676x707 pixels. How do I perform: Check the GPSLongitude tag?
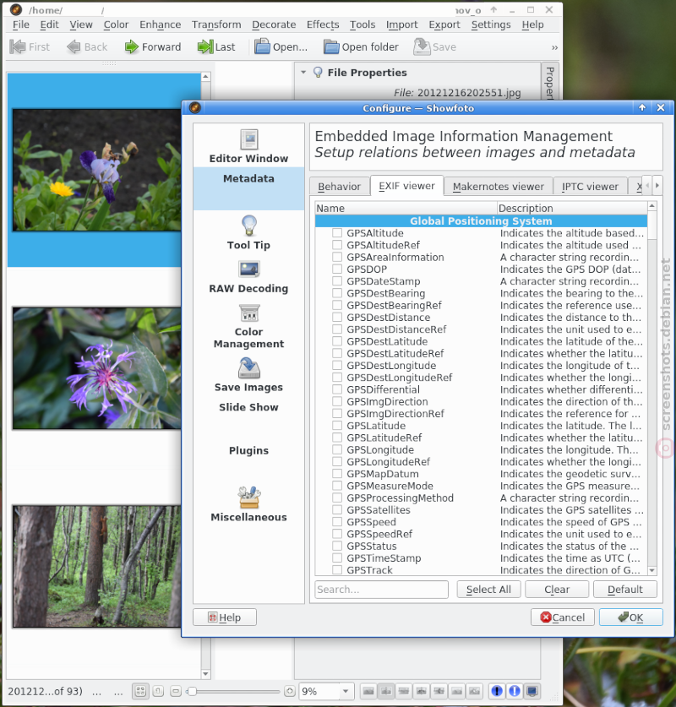[x=337, y=449]
